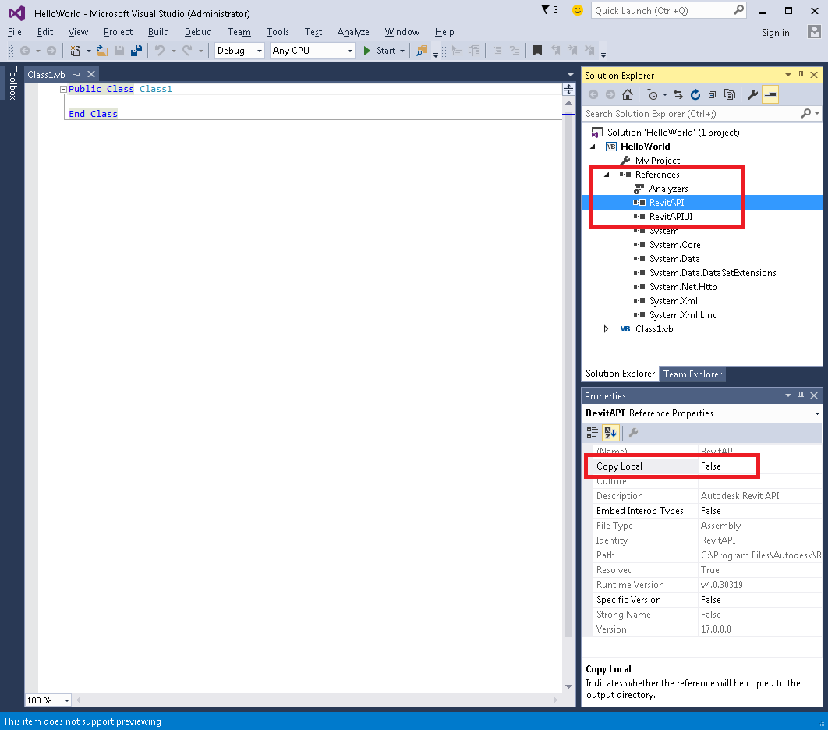Open the Any CPU platform dropdown
The width and height of the screenshot is (828, 730).
[349, 50]
